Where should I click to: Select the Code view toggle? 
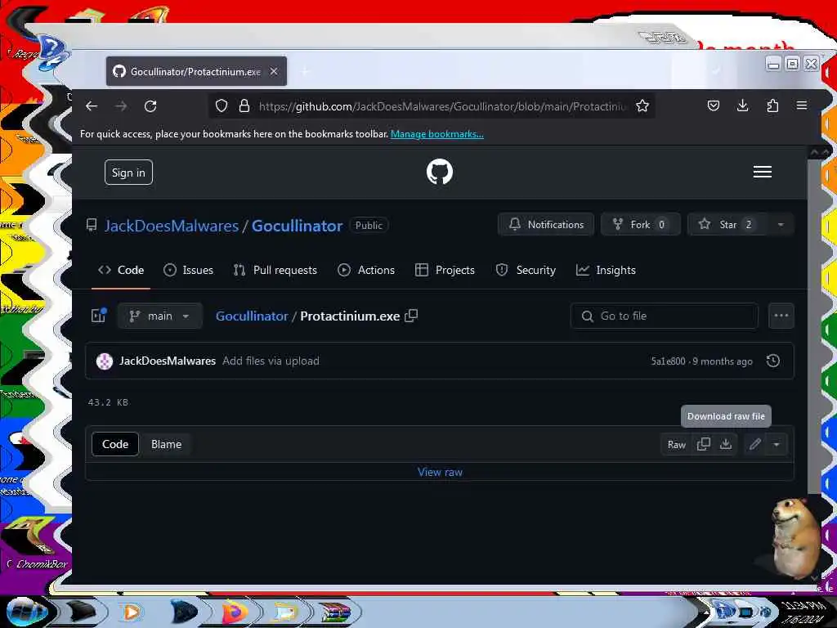coord(115,444)
